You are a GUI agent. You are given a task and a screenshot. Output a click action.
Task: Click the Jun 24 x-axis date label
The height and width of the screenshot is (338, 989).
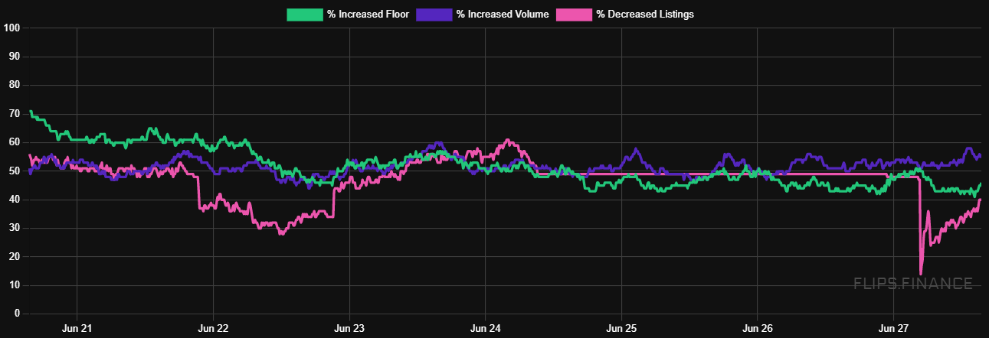485,328
